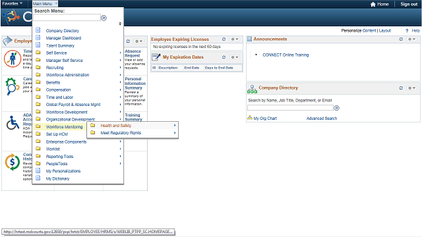Refresh the Announcements pagelet
422x237 pixels.
pos(401,39)
